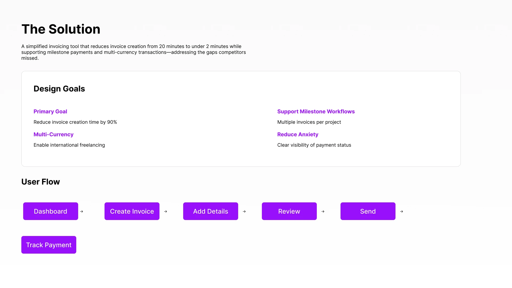Click The Solution page title
The image size is (512, 288).
[61, 29]
